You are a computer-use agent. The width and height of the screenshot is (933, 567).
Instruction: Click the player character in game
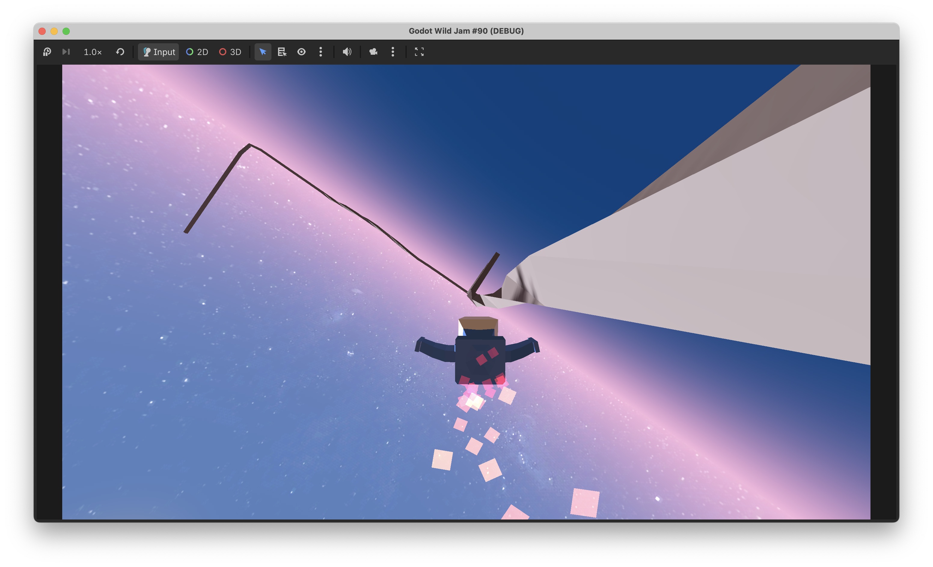[x=480, y=356]
